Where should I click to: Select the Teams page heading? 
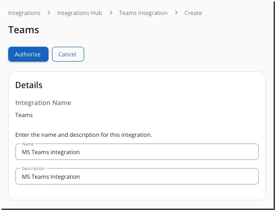pyautogui.click(x=24, y=30)
